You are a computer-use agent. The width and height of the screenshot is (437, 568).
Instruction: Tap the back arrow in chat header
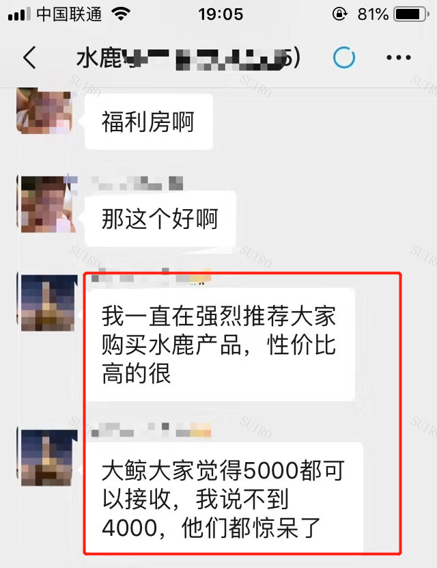tap(29, 57)
